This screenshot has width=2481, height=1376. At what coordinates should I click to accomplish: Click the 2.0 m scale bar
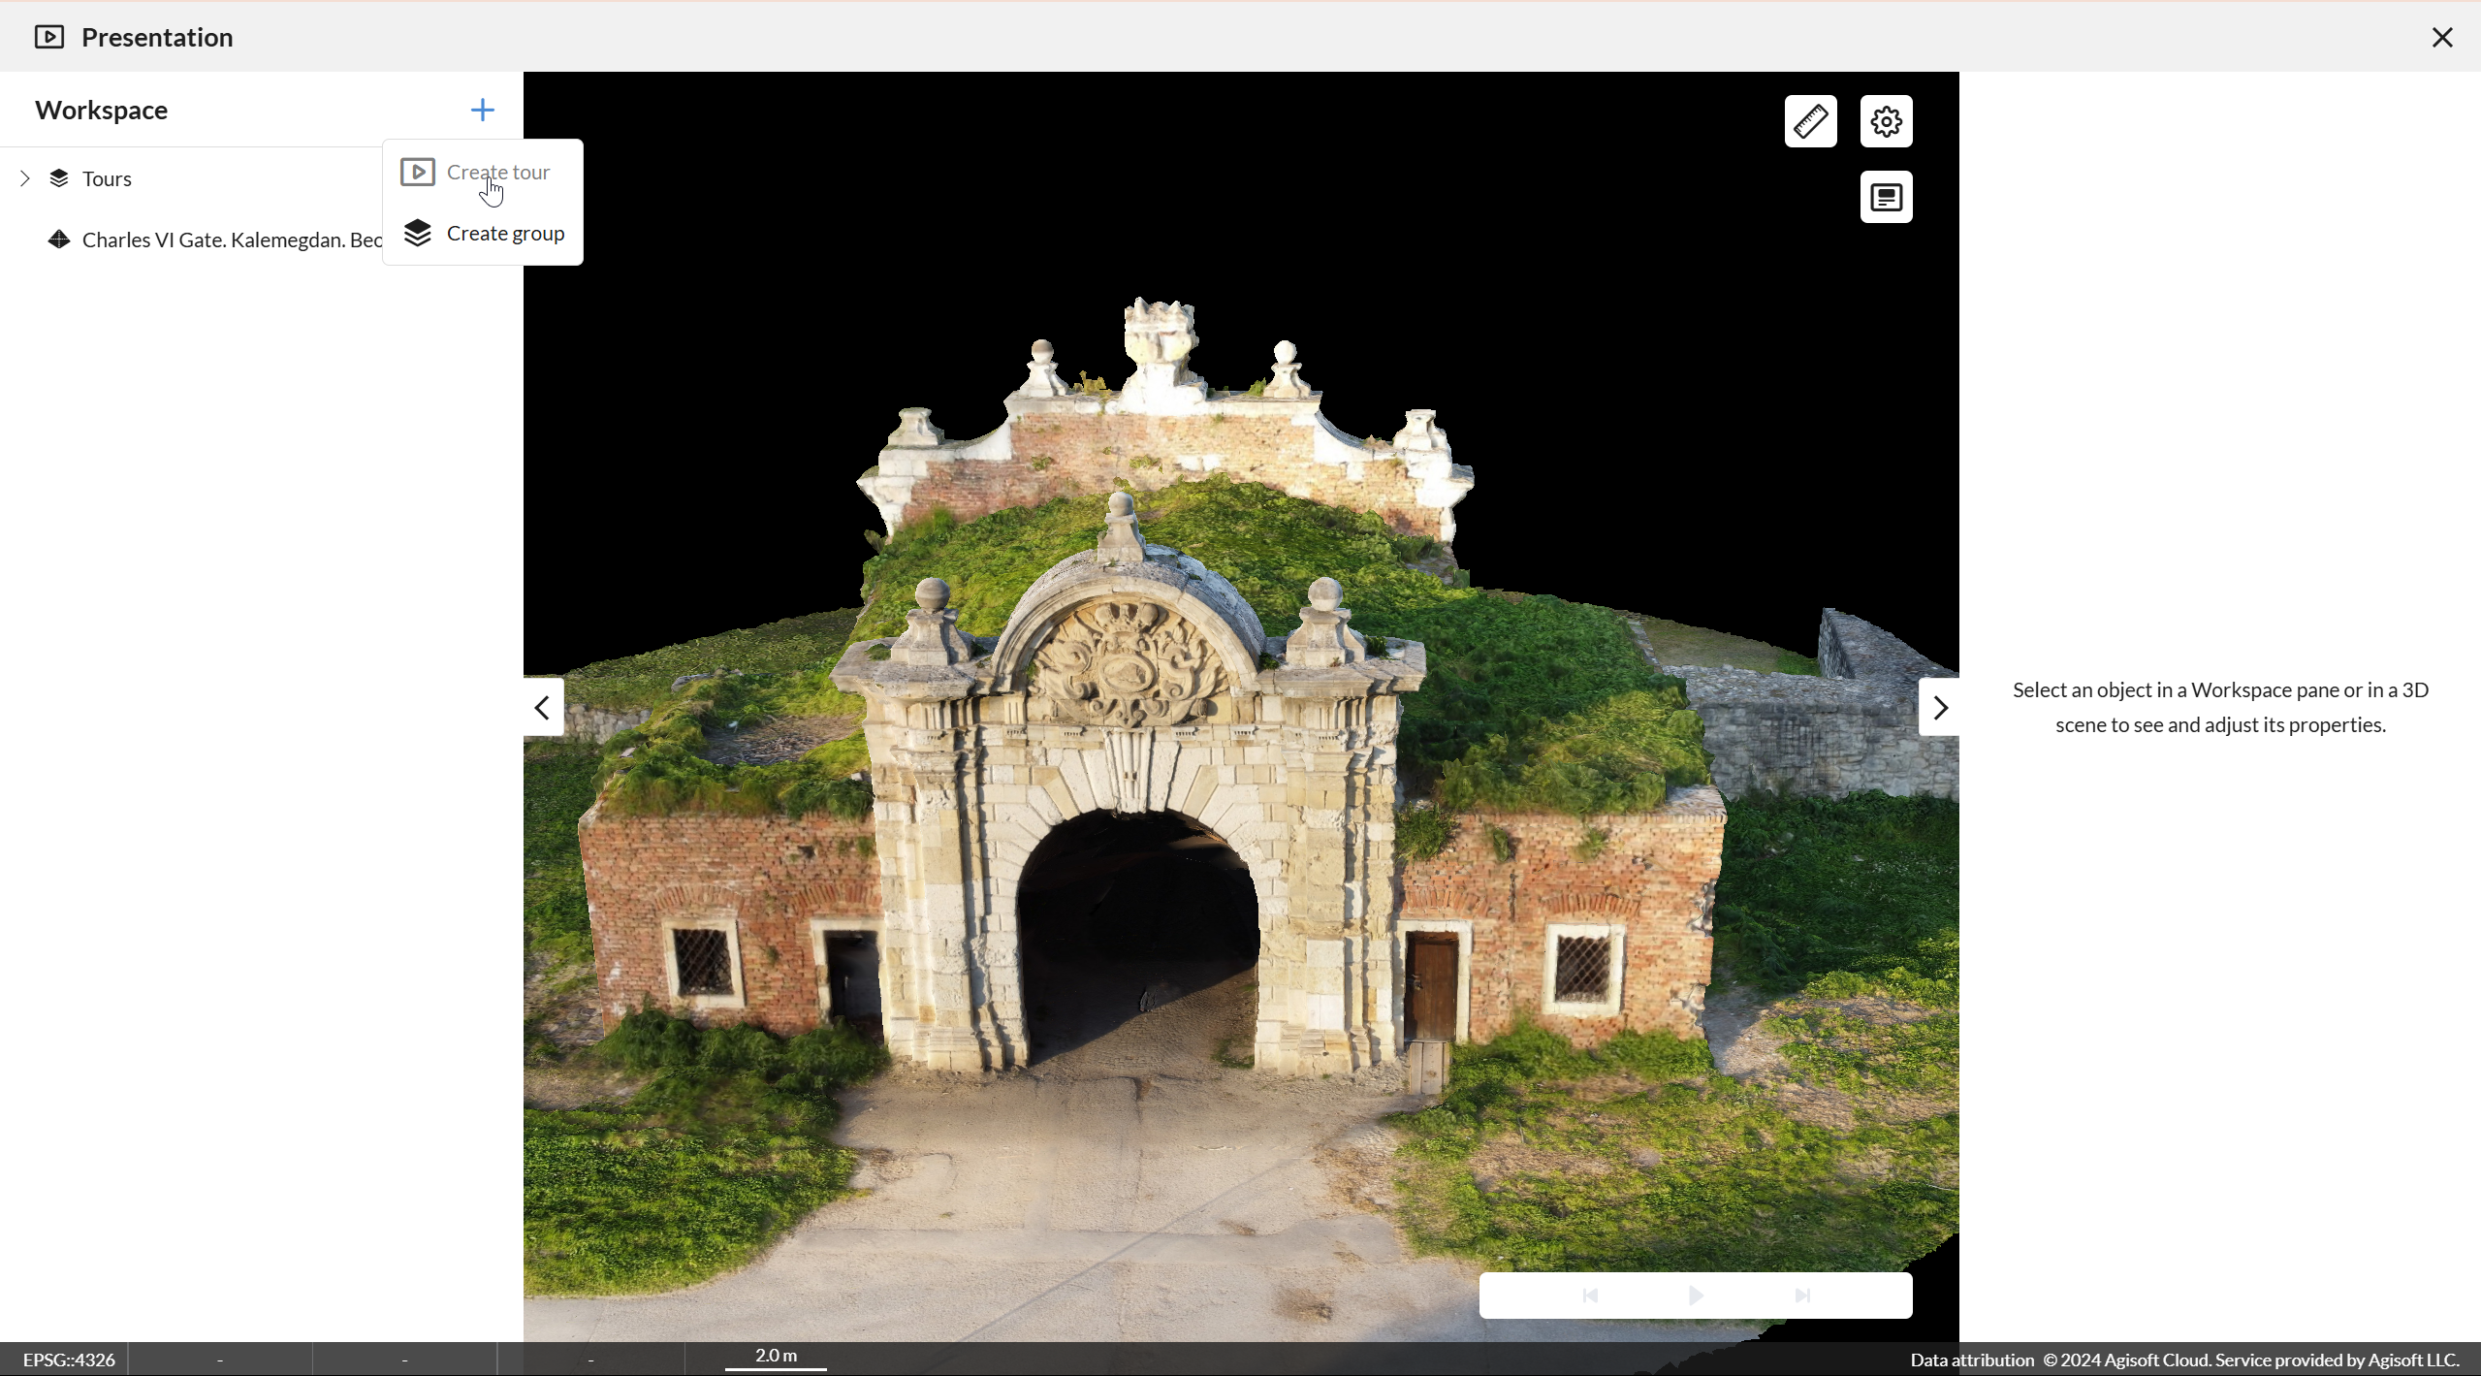(776, 1358)
